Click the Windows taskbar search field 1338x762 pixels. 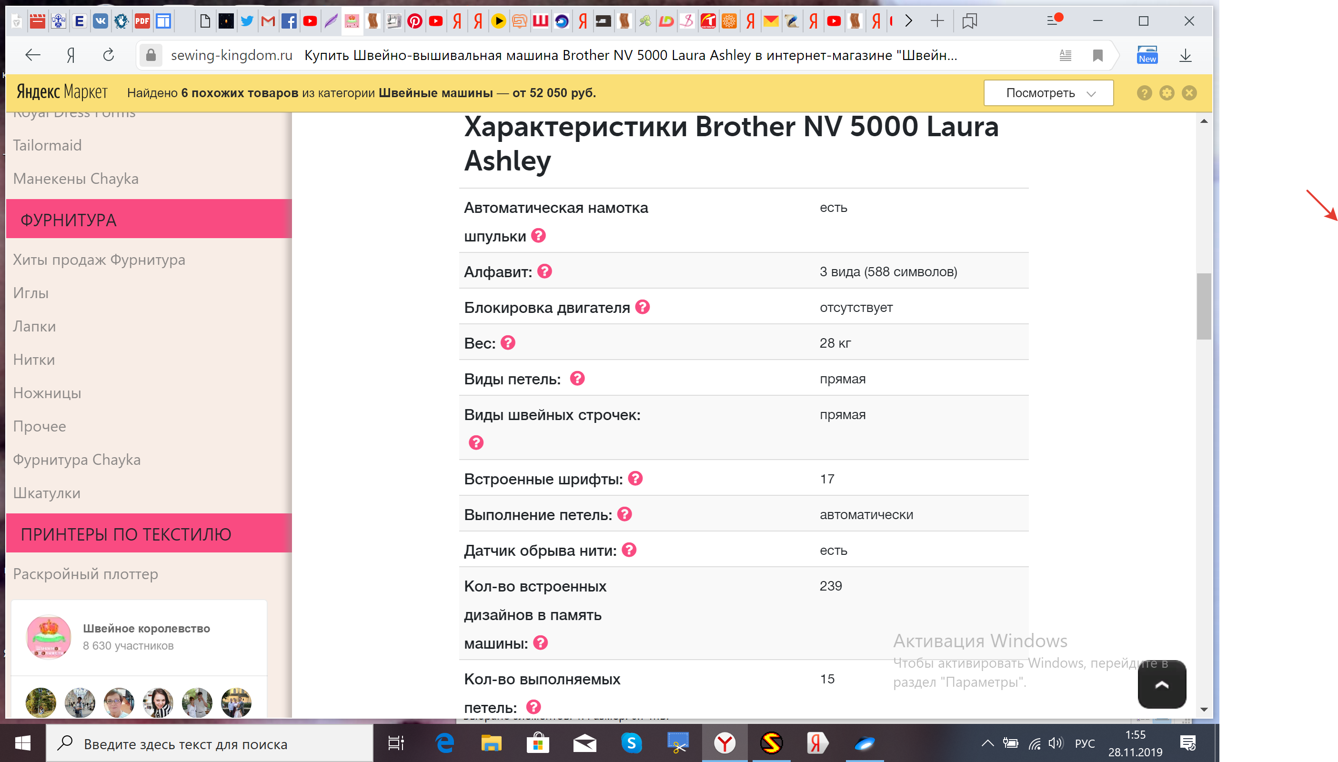coord(210,743)
